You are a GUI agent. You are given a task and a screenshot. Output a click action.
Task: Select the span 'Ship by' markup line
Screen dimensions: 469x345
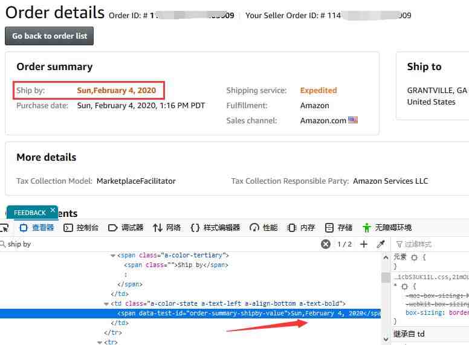(176, 265)
